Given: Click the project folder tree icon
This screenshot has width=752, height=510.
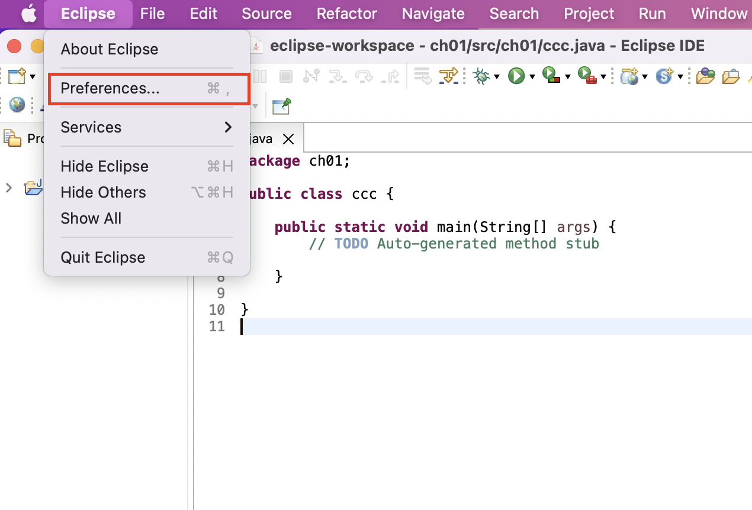Looking at the screenshot, I should point(33,188).
